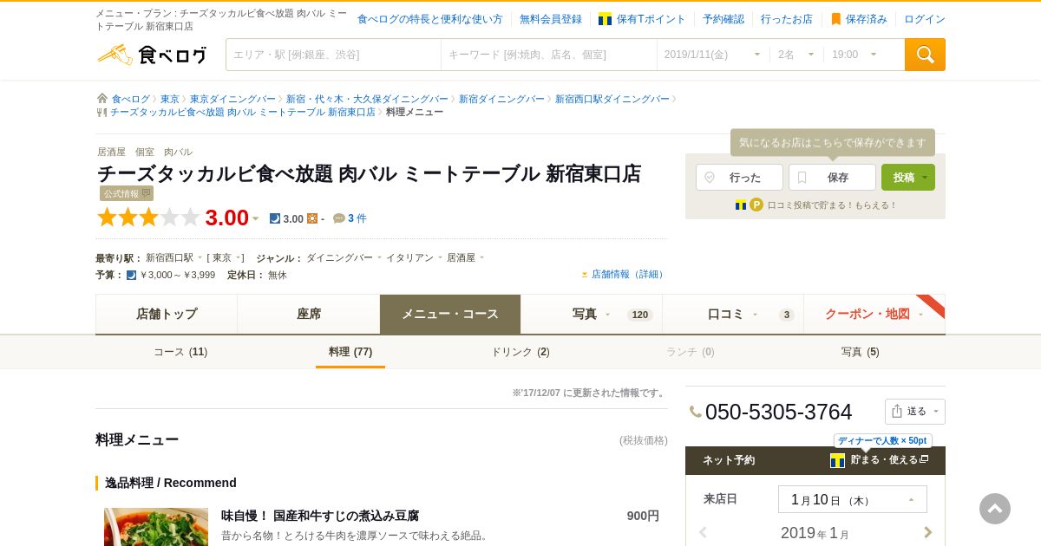1041x546 pixels.
Task: Switch to ドリンク (2) sub-tab
Action: [x=520, y=352]
